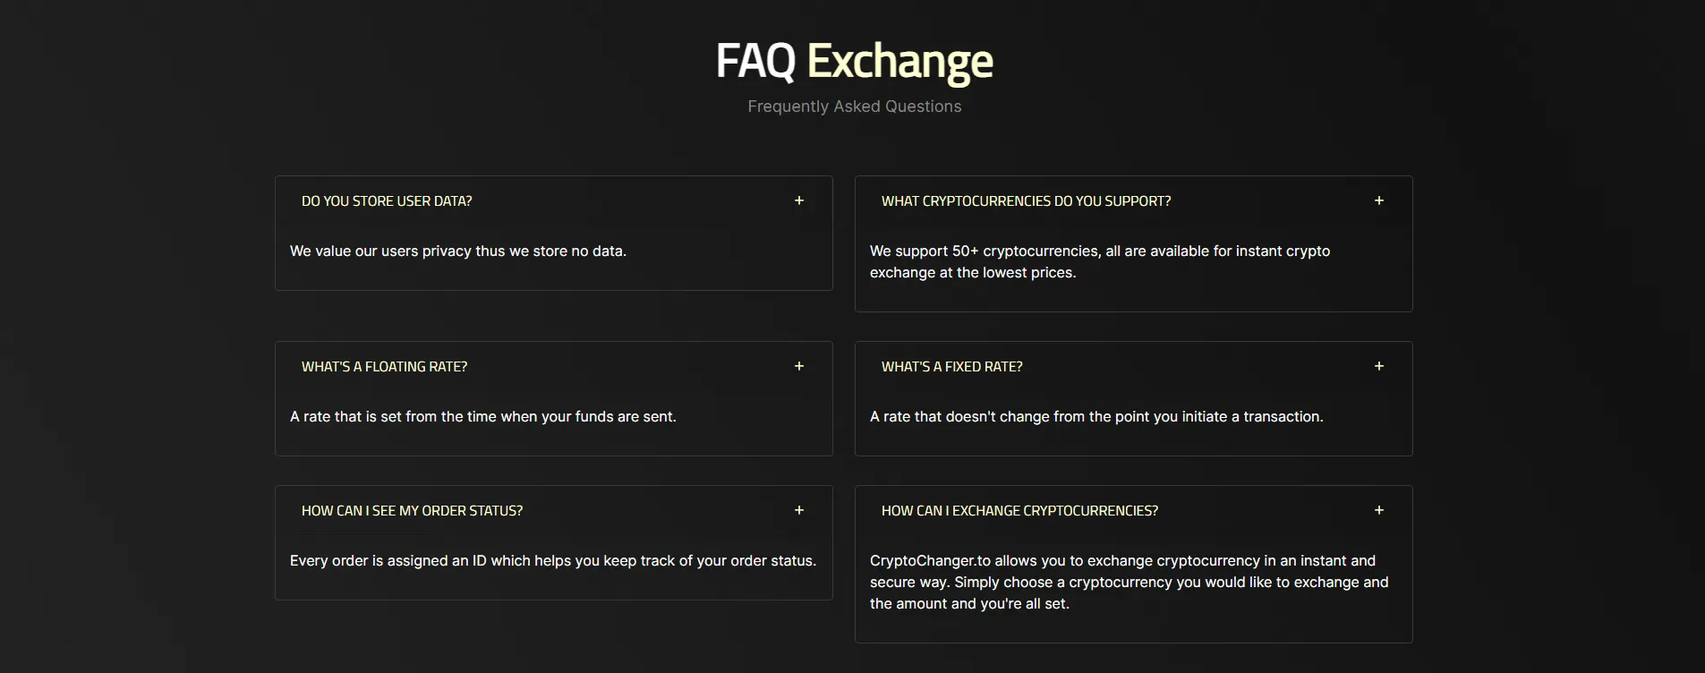1705x673 pixels.
Task: Click the 'Every order is assigned an ID' answer
Action: coord(553,561)
